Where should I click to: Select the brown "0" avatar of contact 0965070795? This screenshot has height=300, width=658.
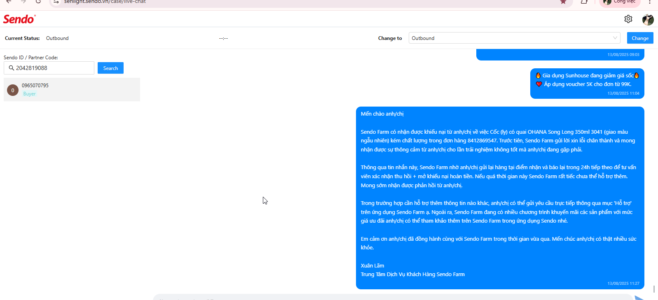[13, 90]
